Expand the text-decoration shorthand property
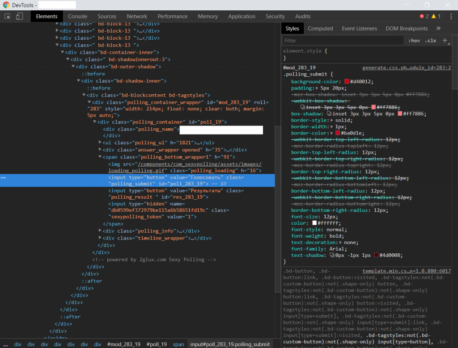 click(340, 243)
